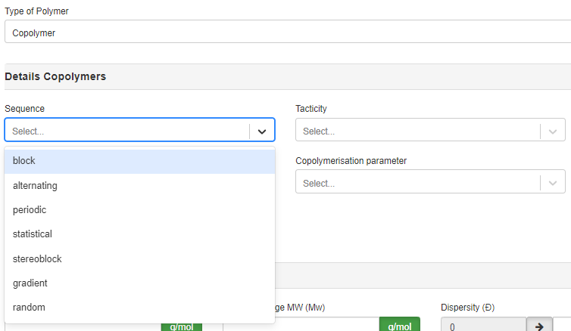
Task: Click the Dispersity (Đ) value field
Action: pos(482,326)
